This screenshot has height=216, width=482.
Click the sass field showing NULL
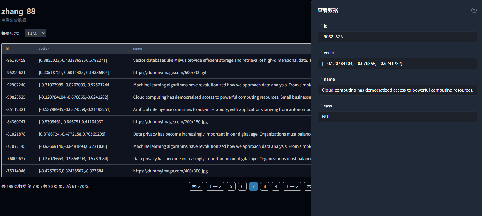397,117
